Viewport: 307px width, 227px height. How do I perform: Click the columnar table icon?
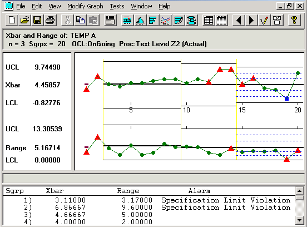click(221, 20)
